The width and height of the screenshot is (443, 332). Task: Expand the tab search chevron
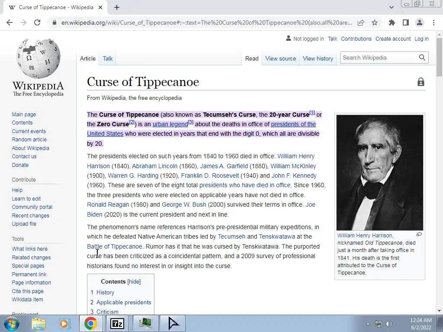point(391,7)
